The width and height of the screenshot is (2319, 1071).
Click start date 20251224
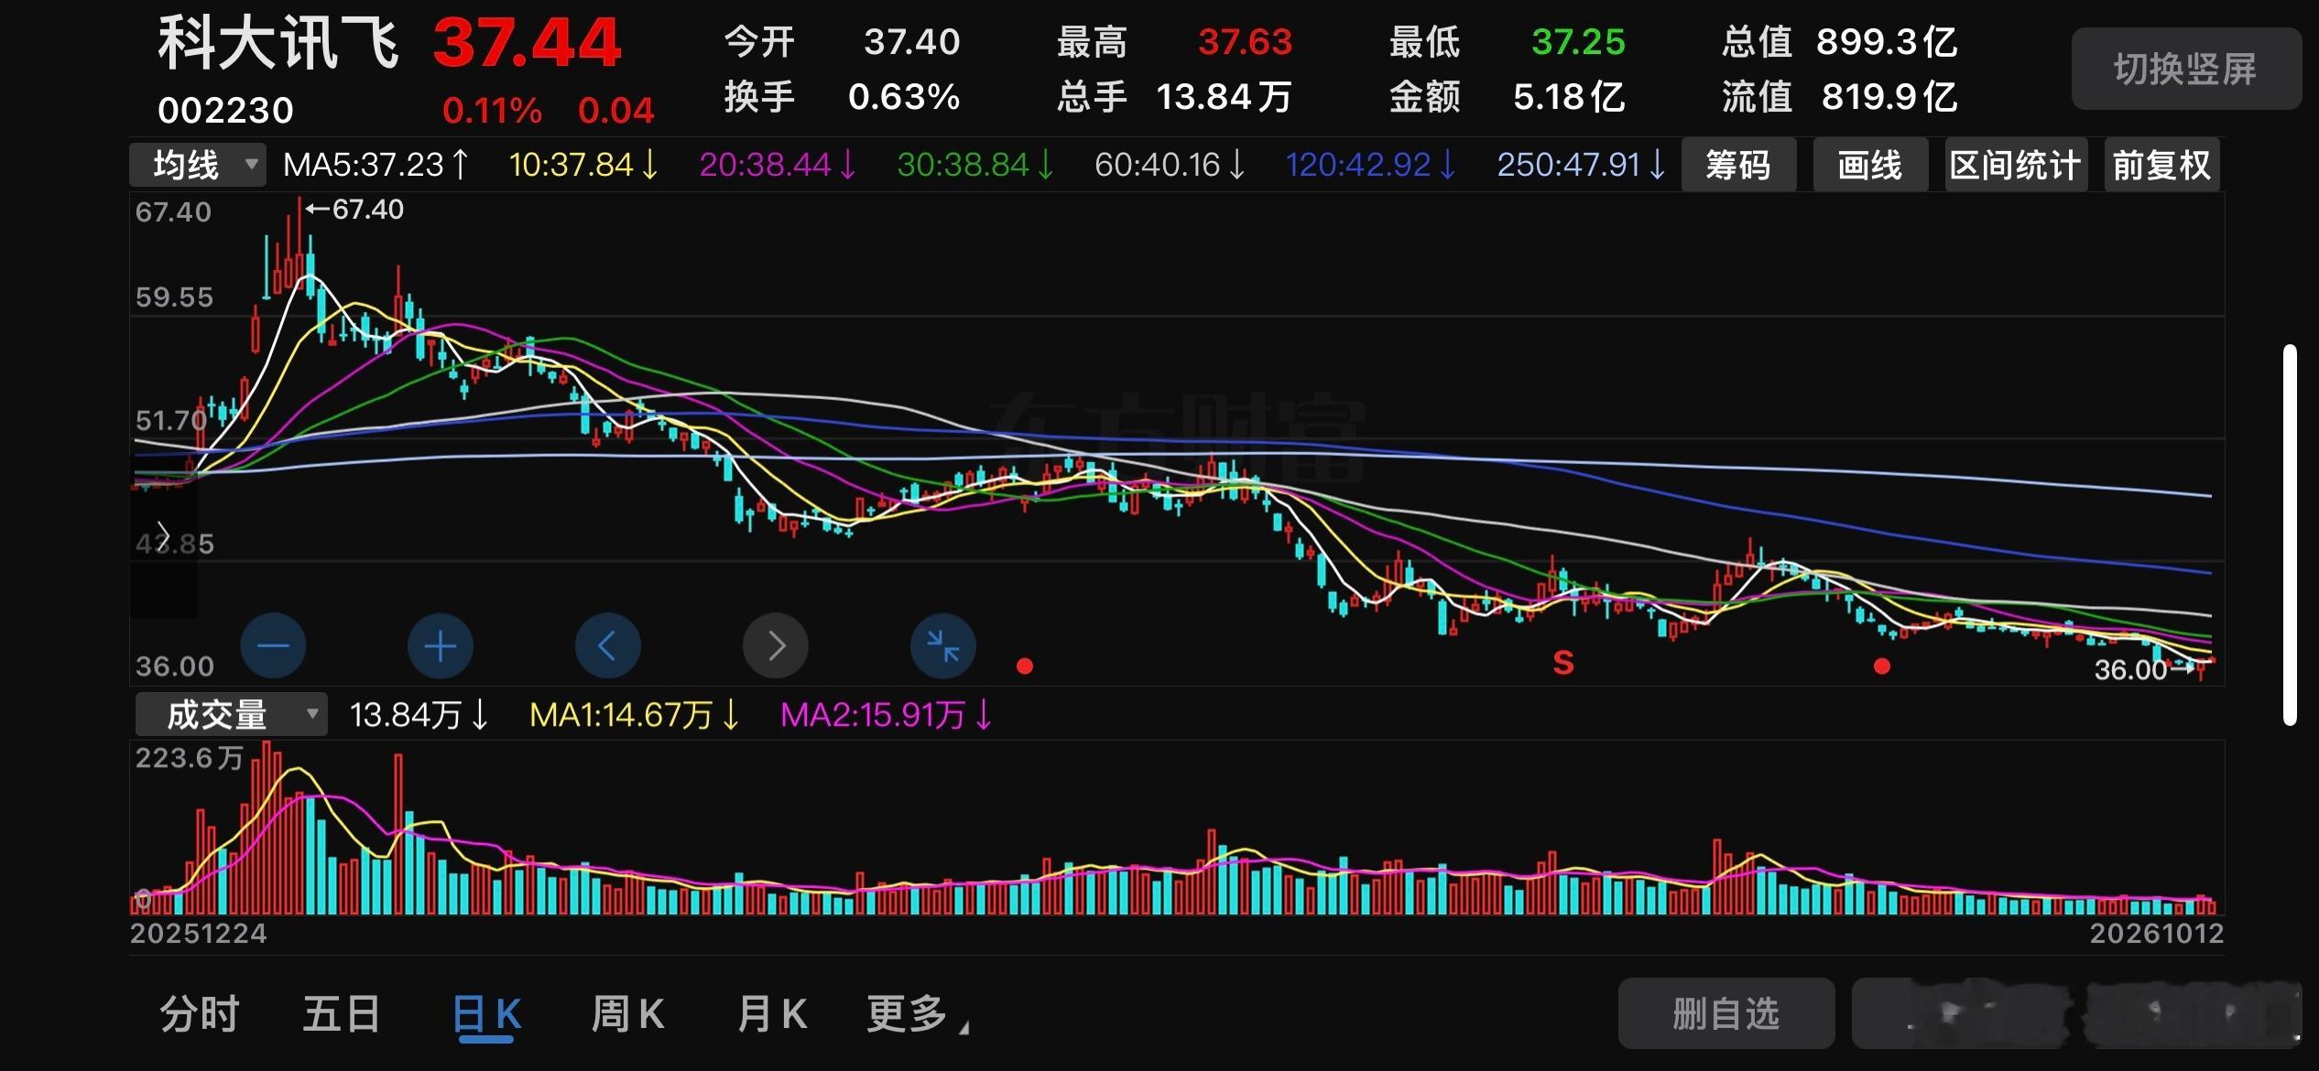tap(199, 934)
